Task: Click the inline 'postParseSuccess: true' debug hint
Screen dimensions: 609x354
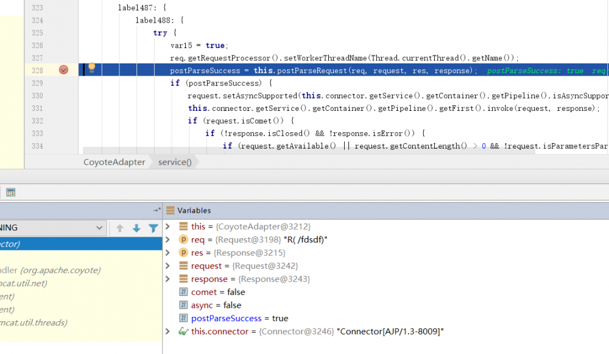Action: tap(535, 70)
